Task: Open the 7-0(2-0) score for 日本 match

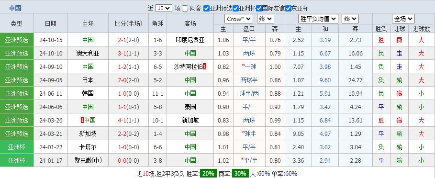Action: [128, 80]
